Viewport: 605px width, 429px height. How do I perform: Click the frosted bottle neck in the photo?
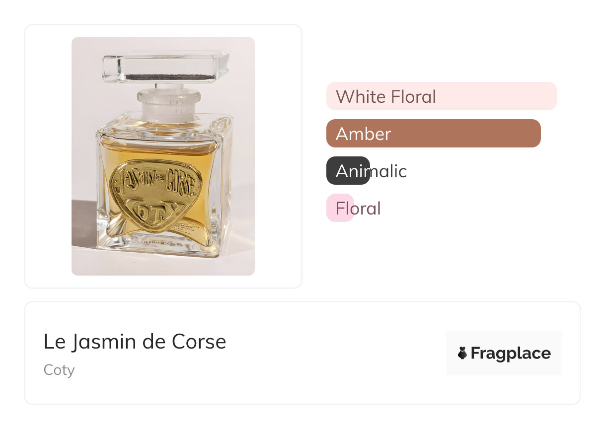point(161,104)
